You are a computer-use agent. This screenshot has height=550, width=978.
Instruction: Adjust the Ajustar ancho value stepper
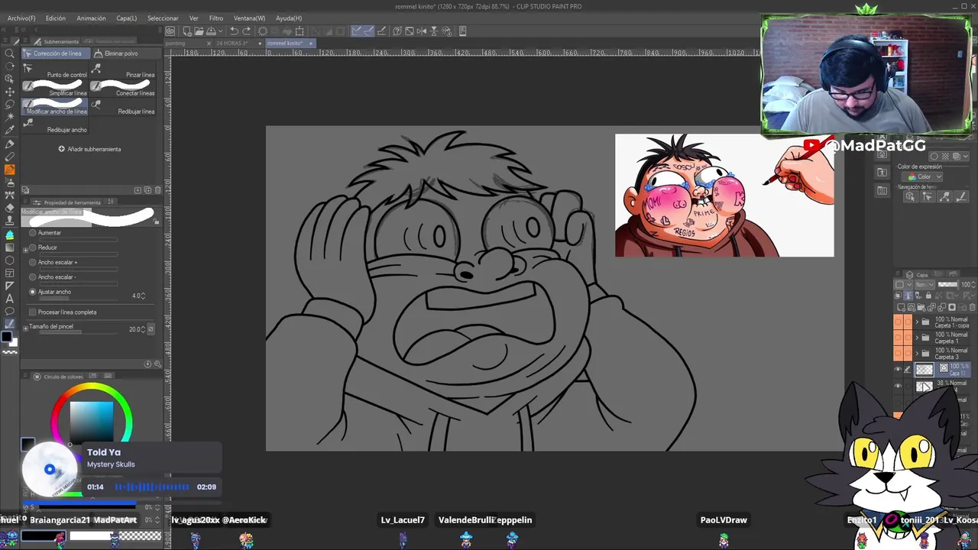click(x=144, y=296)
